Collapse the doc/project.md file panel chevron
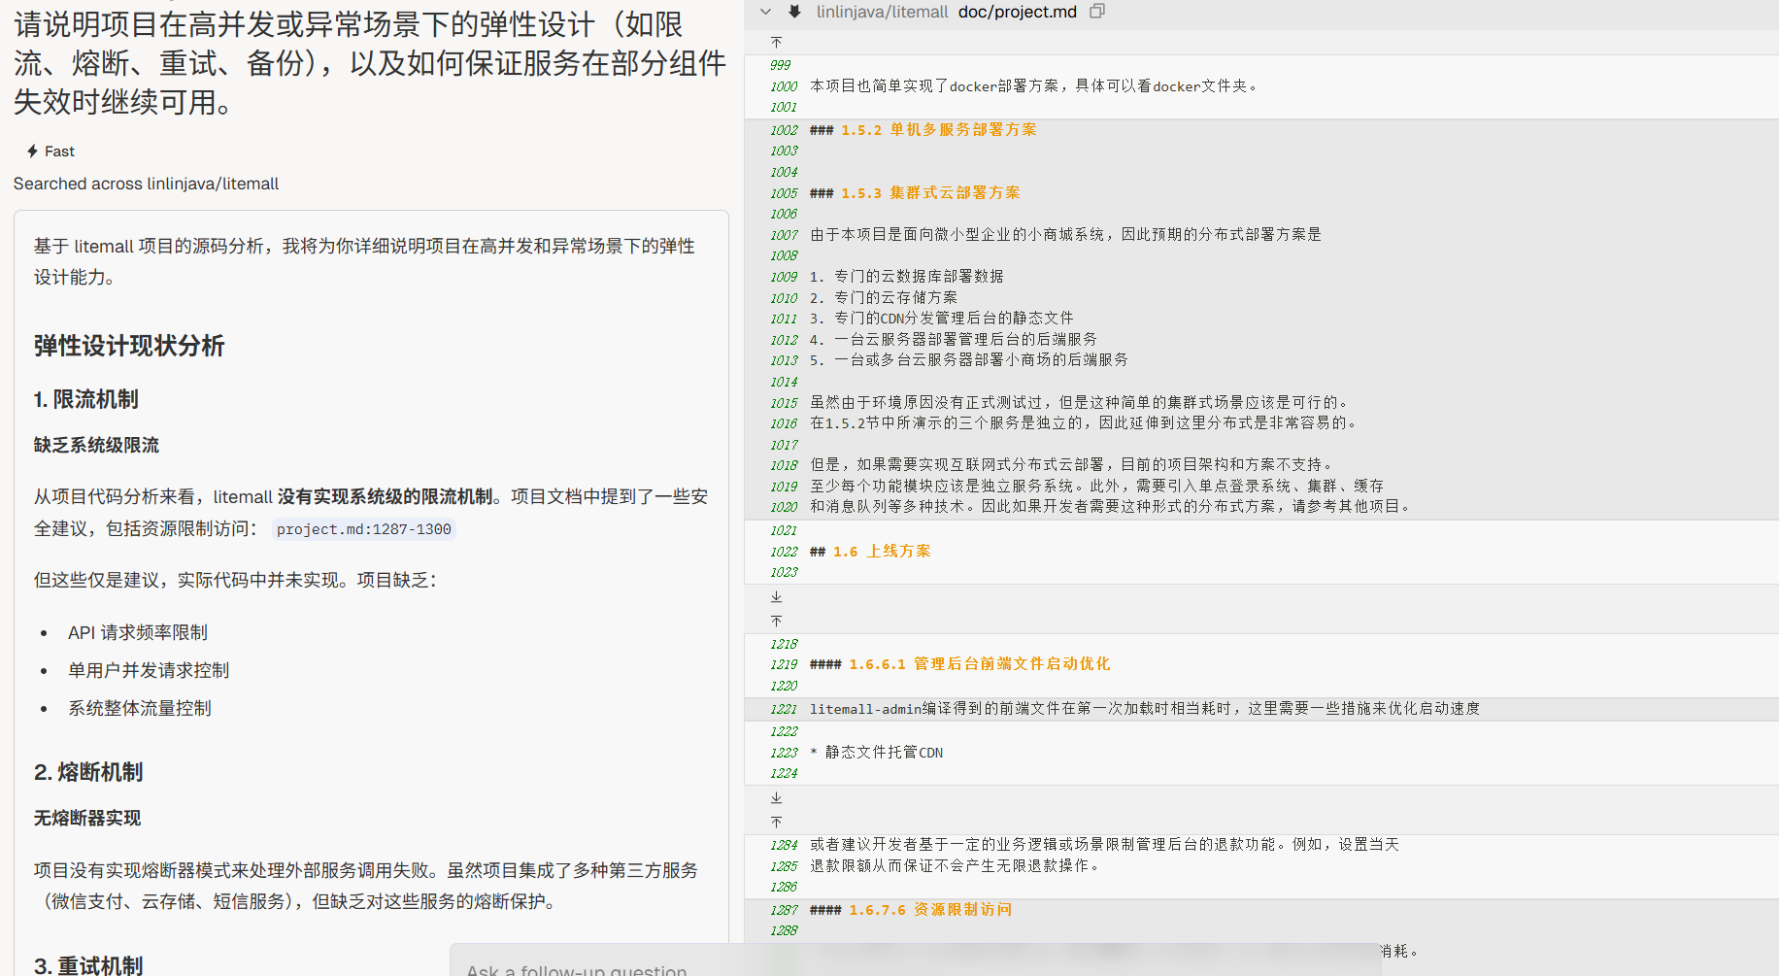Image resolution: width=1779 pixels, height=976 pixels. click(x=765, y=12)
